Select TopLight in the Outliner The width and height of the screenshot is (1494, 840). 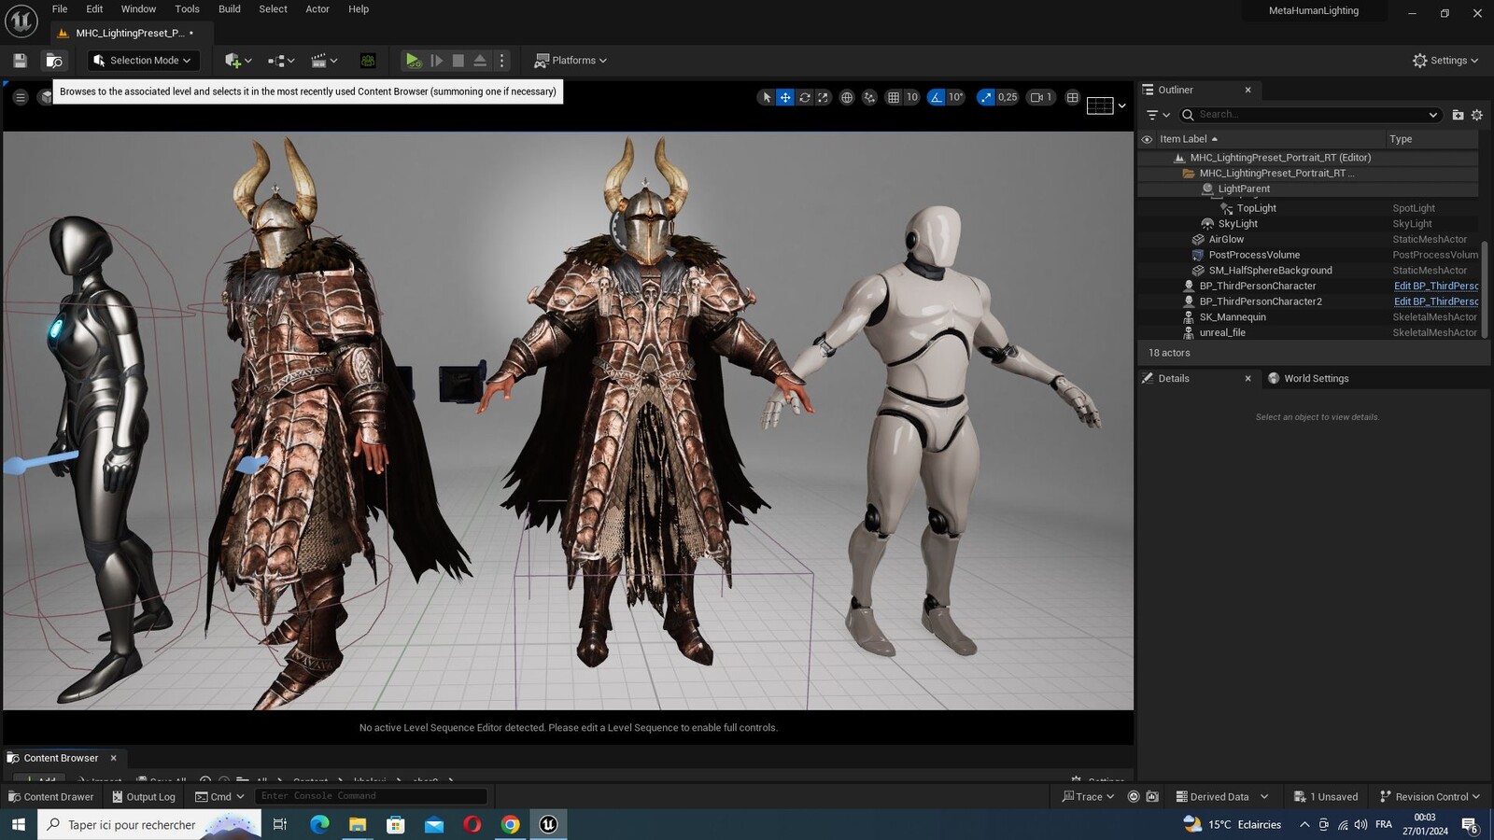point(1256,208)
